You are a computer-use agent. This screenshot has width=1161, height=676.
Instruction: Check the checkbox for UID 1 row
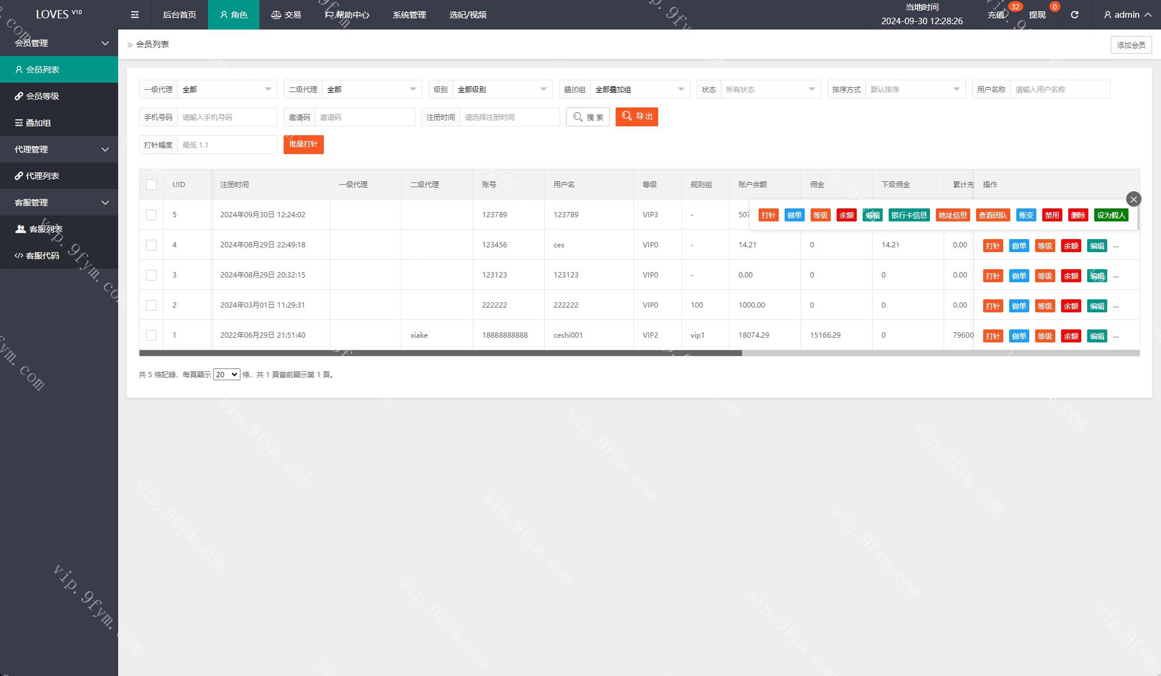coord(151,335)
